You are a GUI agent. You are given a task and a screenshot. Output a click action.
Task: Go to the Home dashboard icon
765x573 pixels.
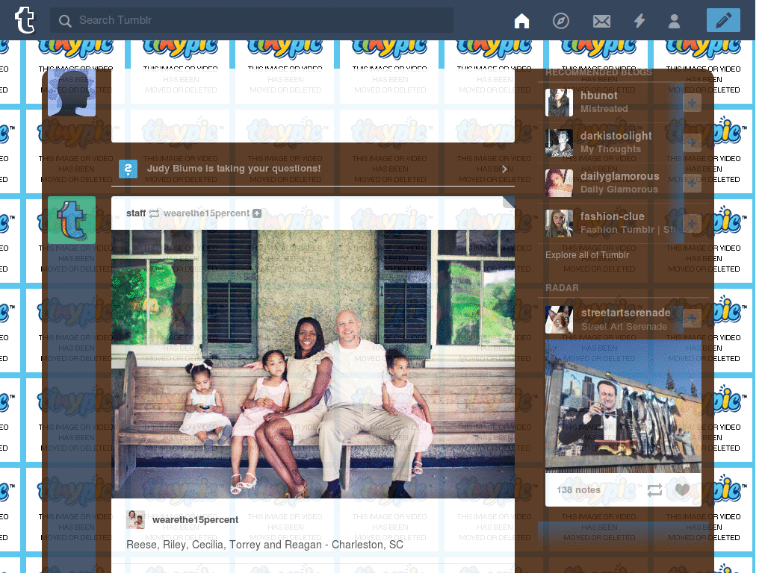(521, 20)
